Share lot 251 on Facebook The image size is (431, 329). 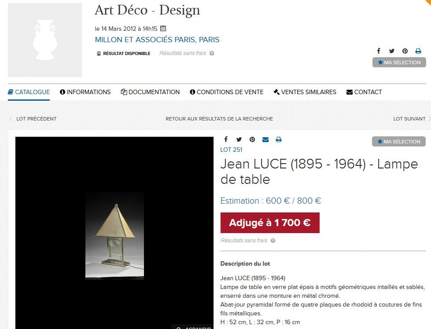point(226,139)
